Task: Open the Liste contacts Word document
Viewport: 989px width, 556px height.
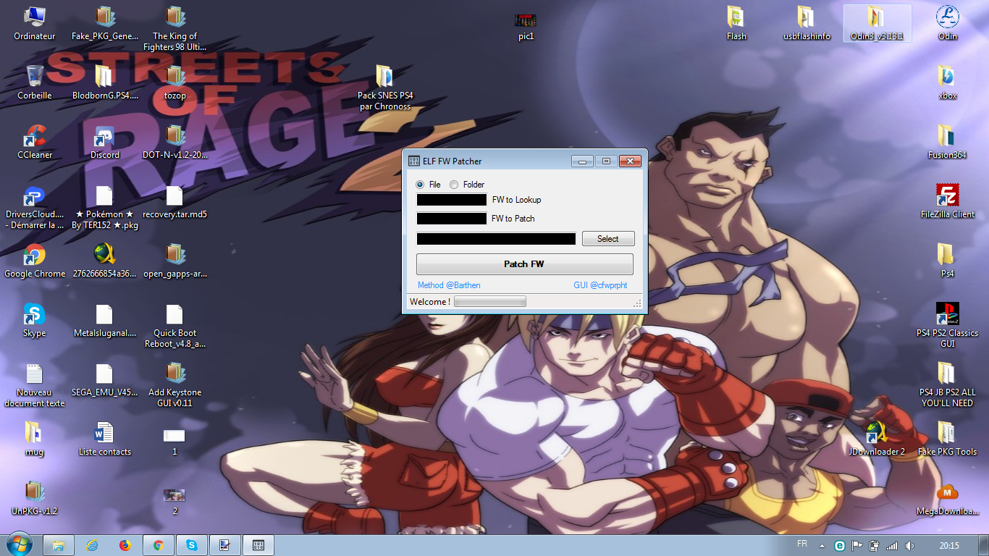Action: [104, 438]
